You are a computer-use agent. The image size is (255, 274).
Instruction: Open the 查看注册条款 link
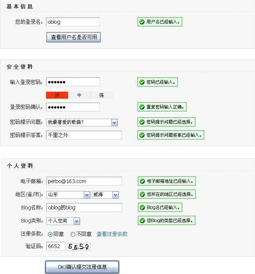(x=112, y=234)
